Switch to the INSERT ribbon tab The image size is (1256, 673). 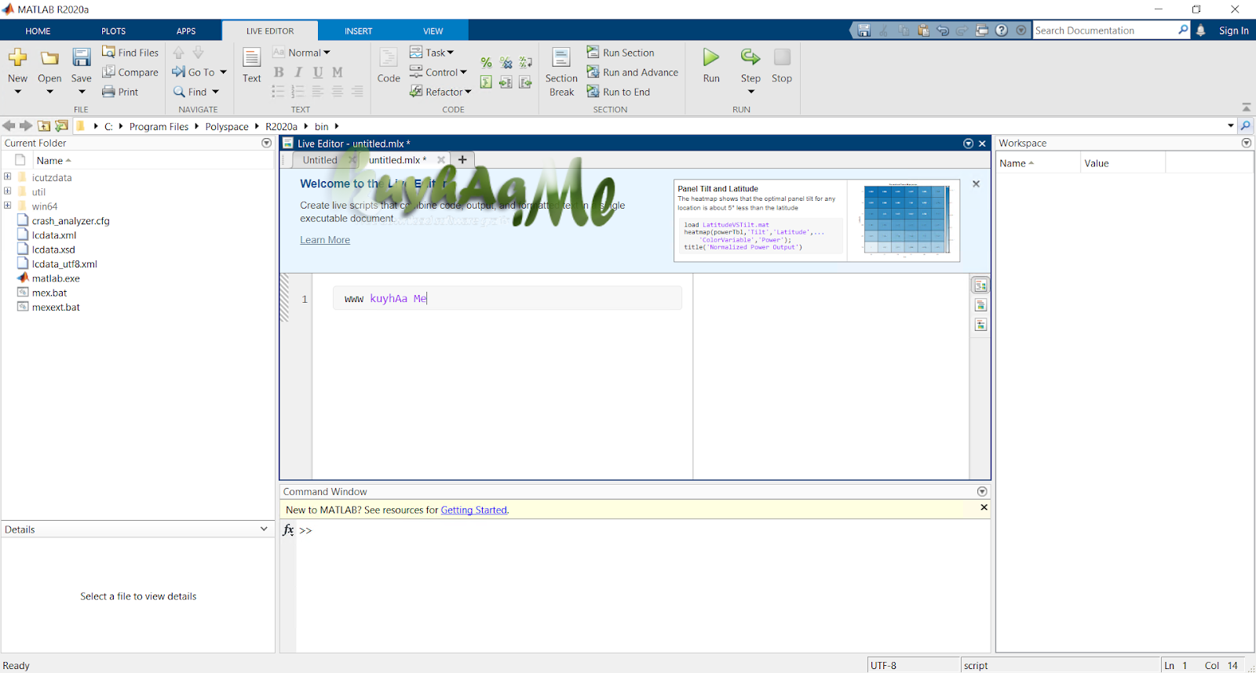pyautogui.click(x=358, y=31)
